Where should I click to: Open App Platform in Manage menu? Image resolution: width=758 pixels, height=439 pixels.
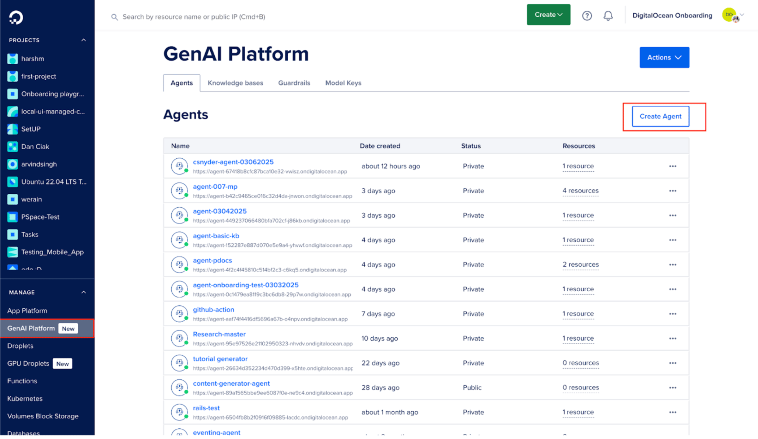tap(27, 310)
